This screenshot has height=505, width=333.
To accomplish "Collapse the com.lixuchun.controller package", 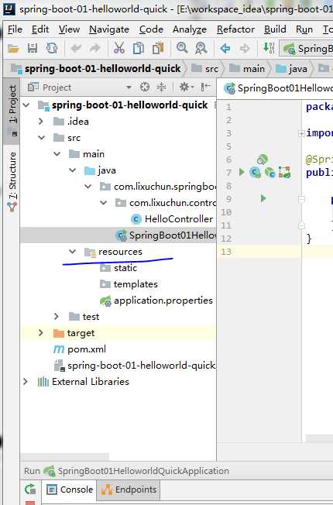I will [103, 203].
